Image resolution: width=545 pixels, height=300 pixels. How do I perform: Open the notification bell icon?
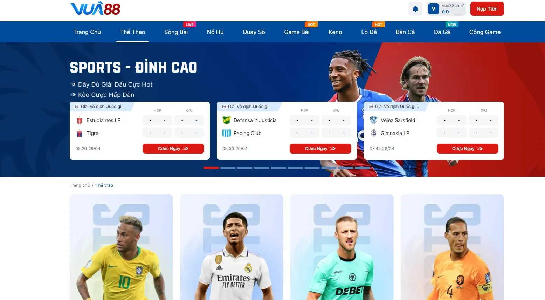pos(415,9)
